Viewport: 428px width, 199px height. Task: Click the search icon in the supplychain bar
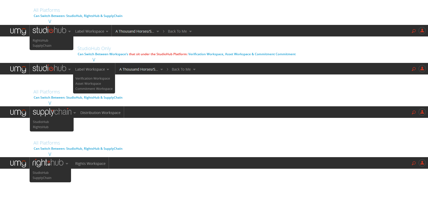[x=414, y=112]
